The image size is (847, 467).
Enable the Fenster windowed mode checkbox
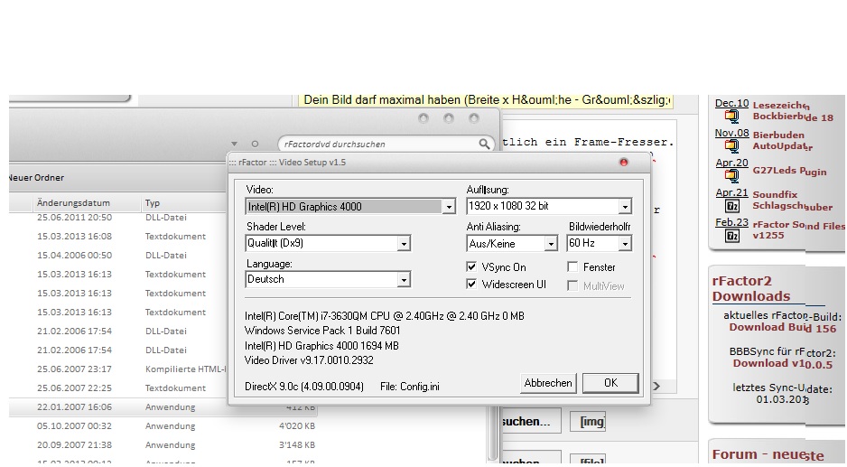tap(572, 267)
